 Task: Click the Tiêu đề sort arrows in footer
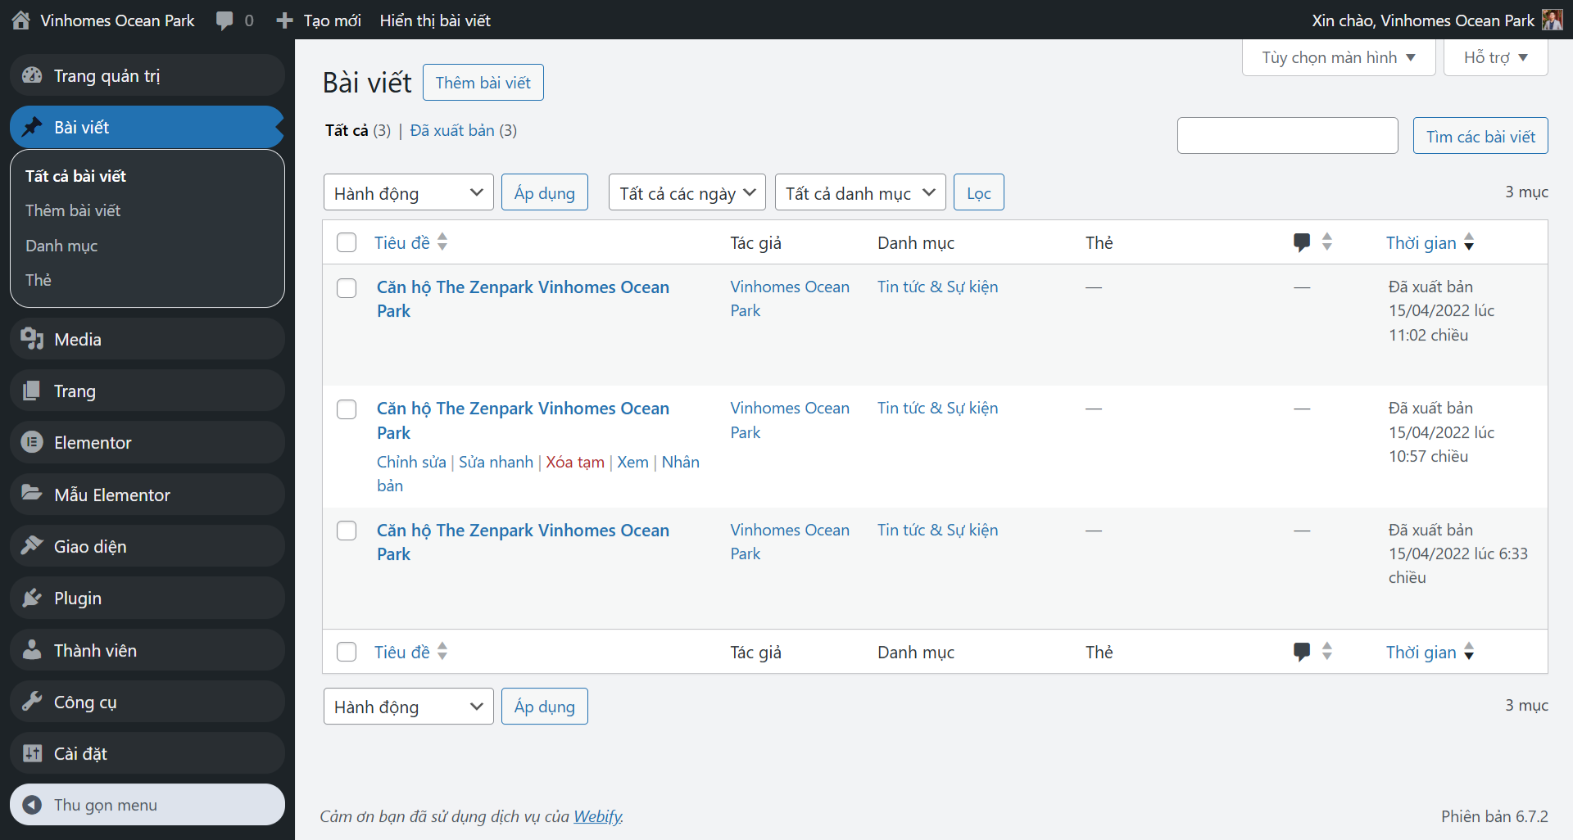442,651
